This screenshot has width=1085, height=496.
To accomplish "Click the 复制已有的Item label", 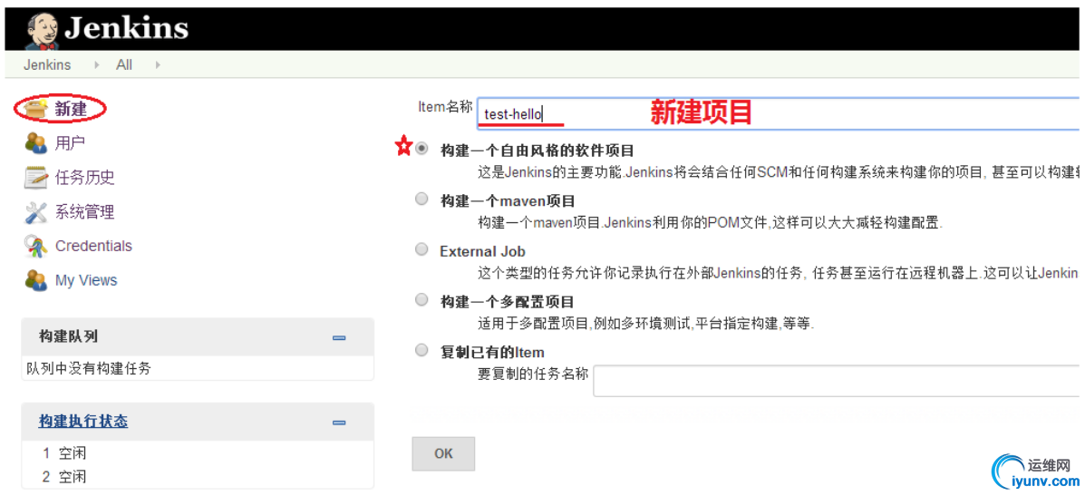I will [493, 352].
